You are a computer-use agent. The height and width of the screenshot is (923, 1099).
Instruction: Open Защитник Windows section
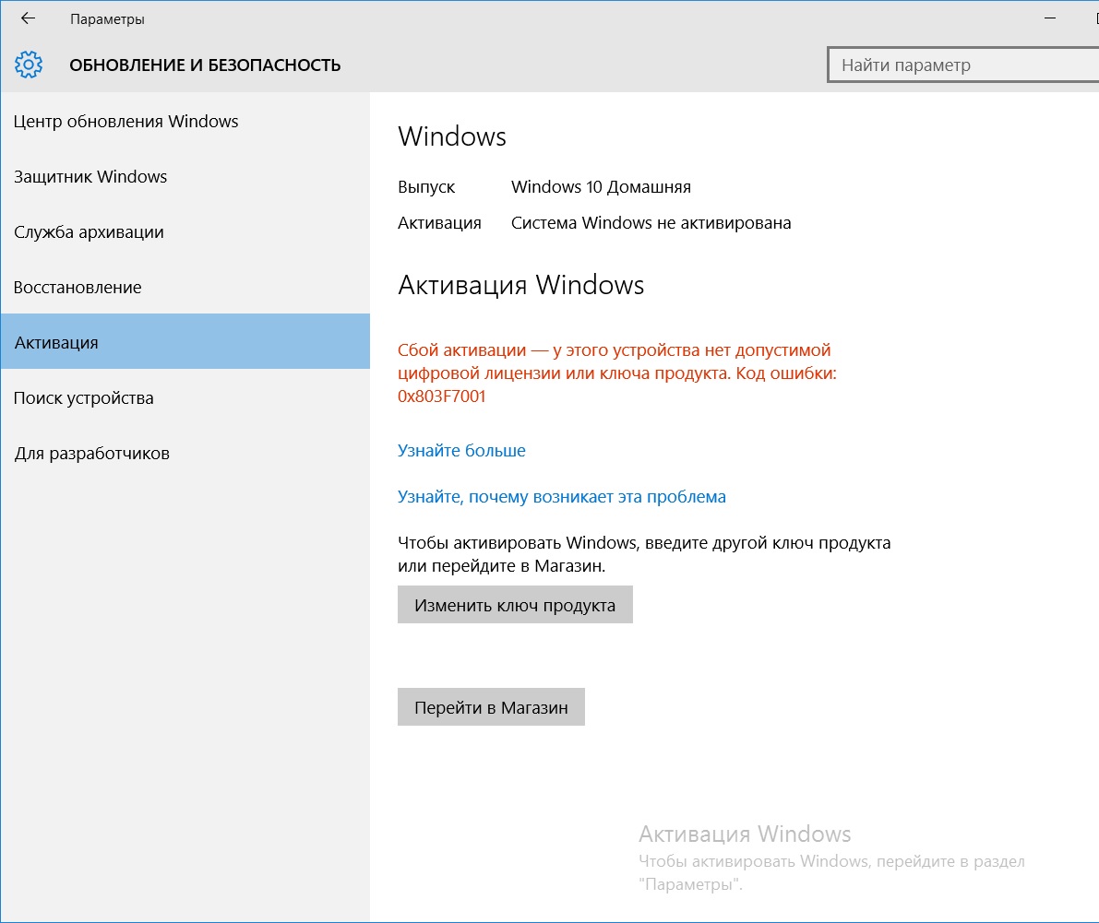pos(185,176)
